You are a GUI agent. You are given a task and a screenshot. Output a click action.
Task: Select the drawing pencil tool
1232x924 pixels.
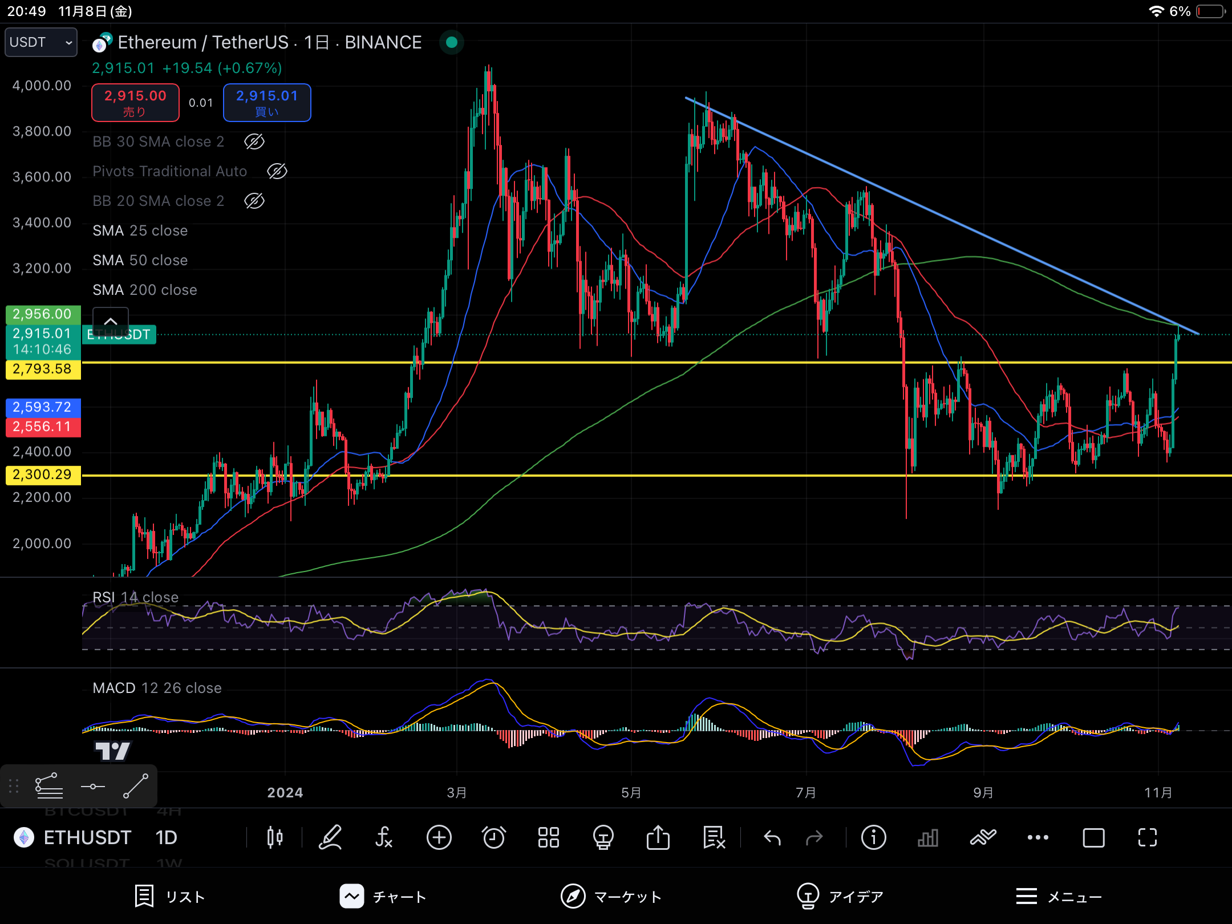point(330,837)
